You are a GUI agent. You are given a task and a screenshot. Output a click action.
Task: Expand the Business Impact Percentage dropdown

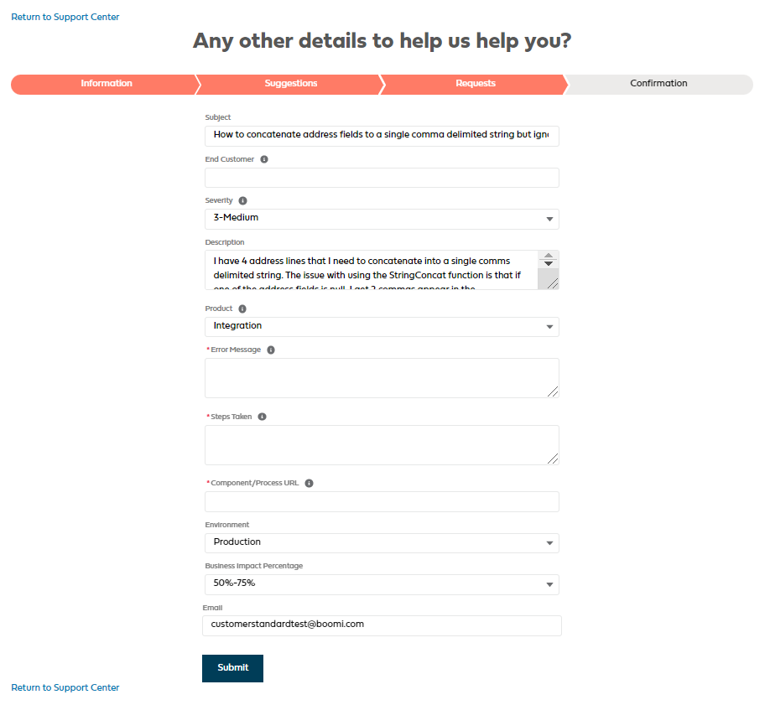[x=382, y=583]
